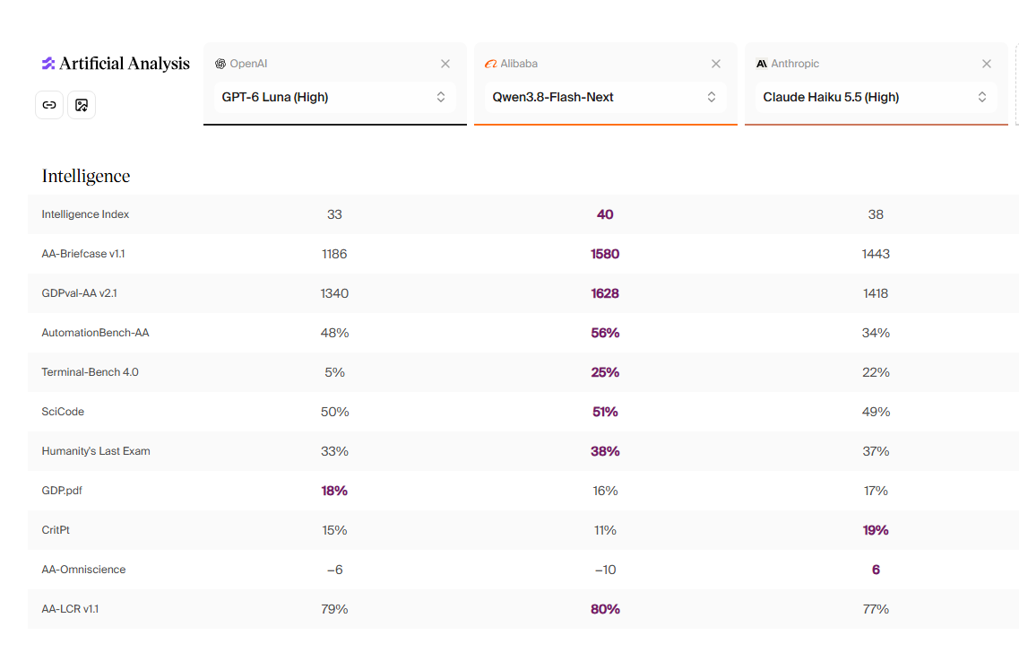Click the AutomationBench-AA value 56%
Image resolution: width=1019 pixels, height=653 pixels.
tap(605, 333)
